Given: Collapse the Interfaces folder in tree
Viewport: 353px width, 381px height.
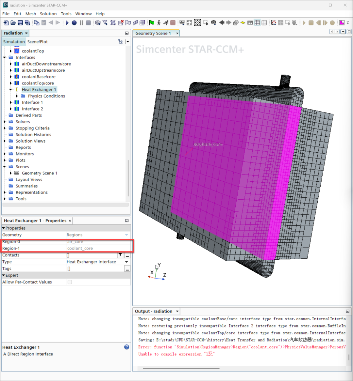Looking at the screenshot, I should tap(4, 57).
